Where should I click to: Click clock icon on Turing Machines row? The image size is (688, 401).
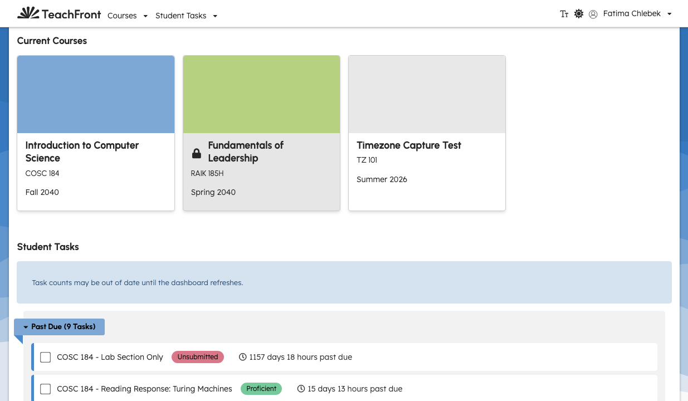click(301, 389)
